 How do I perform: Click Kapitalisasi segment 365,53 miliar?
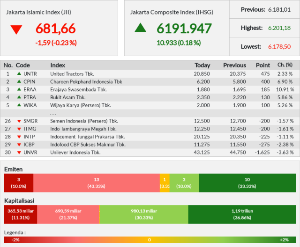click(x=21, y=214)
